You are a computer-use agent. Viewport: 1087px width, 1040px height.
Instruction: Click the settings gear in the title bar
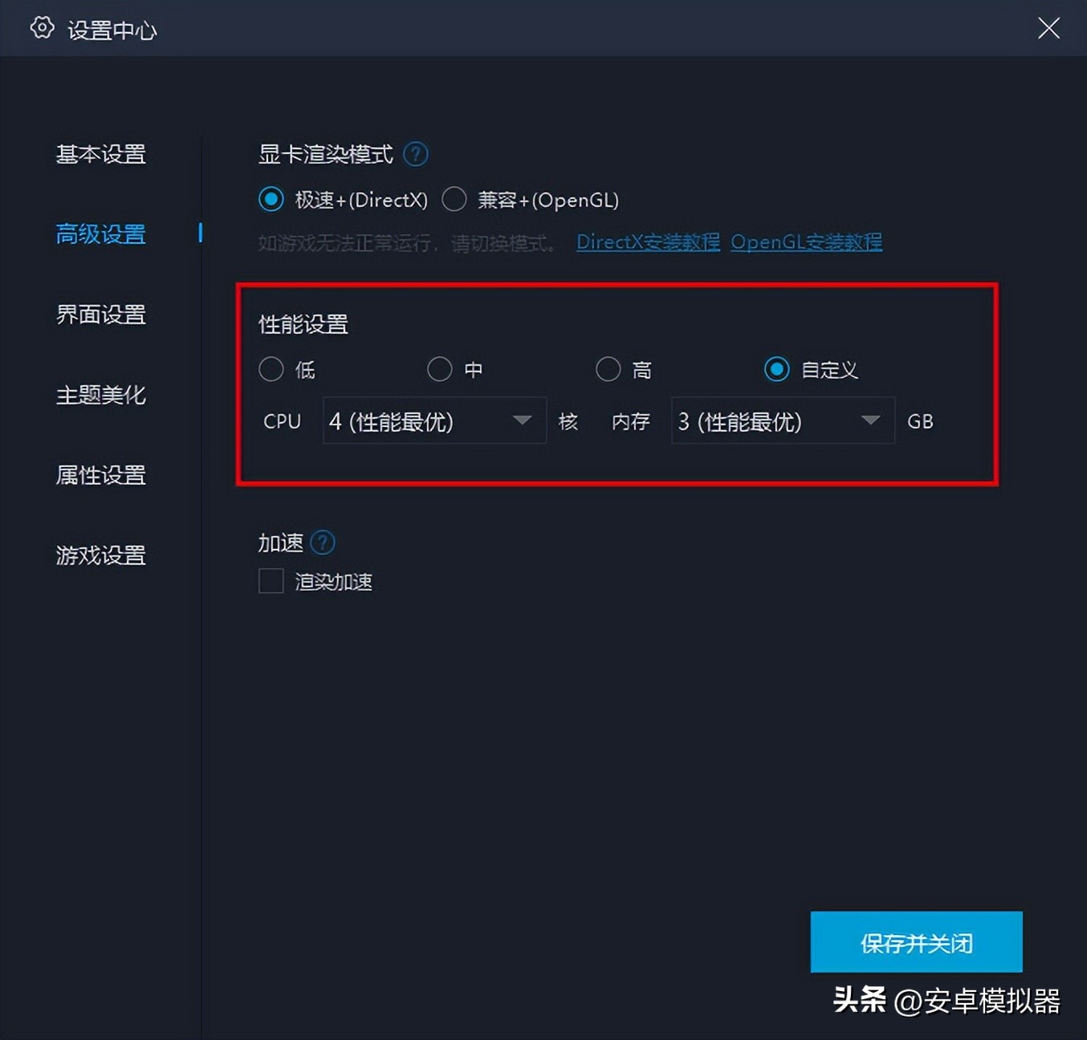pyautogui.click(x=41, y=27)
